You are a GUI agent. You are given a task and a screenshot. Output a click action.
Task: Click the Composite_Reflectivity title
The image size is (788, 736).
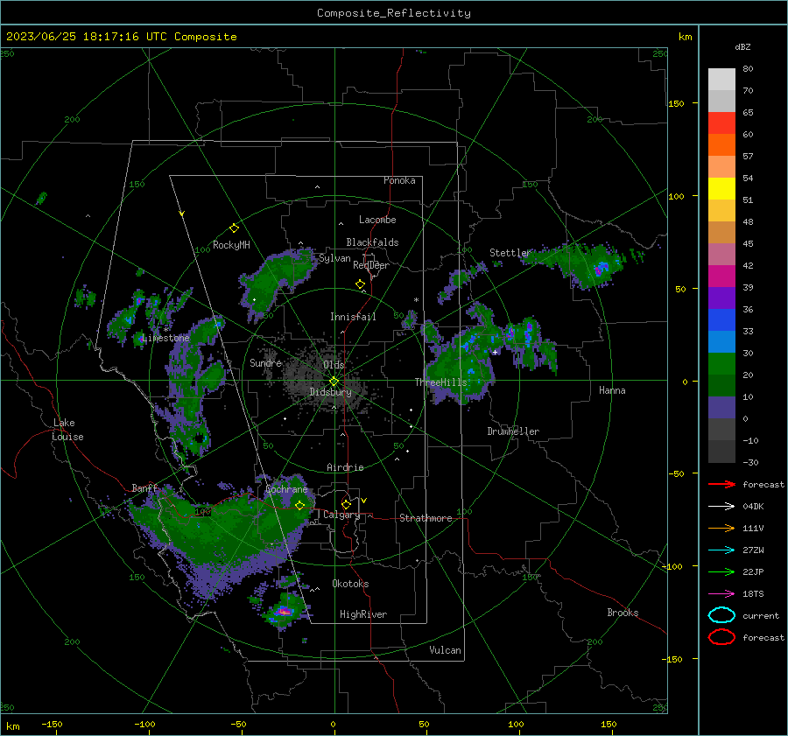tap(393, 13)
